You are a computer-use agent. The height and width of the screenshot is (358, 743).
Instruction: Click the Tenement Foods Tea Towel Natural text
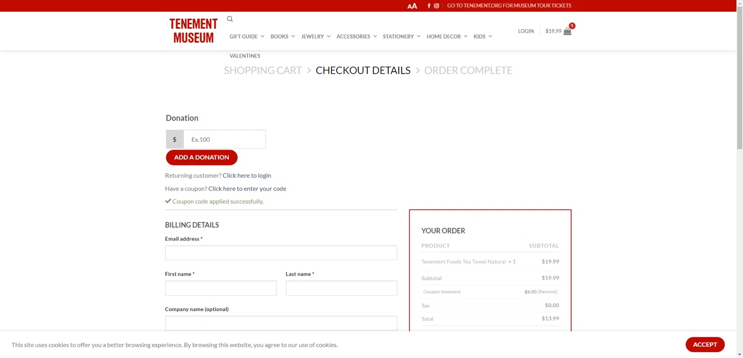[464, 261]
